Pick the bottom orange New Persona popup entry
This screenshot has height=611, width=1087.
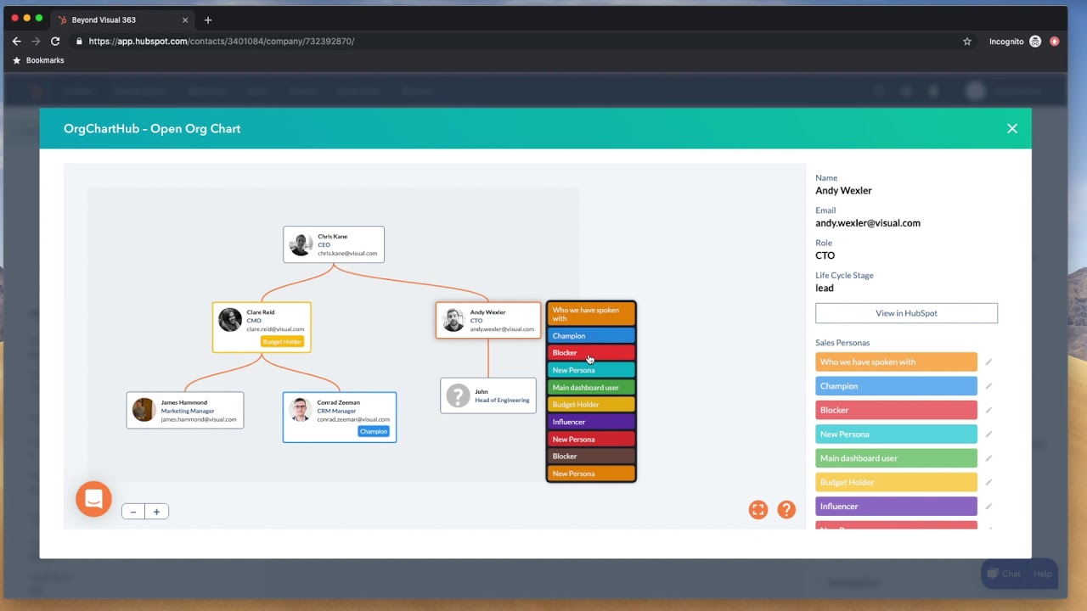tap(591, 474)
